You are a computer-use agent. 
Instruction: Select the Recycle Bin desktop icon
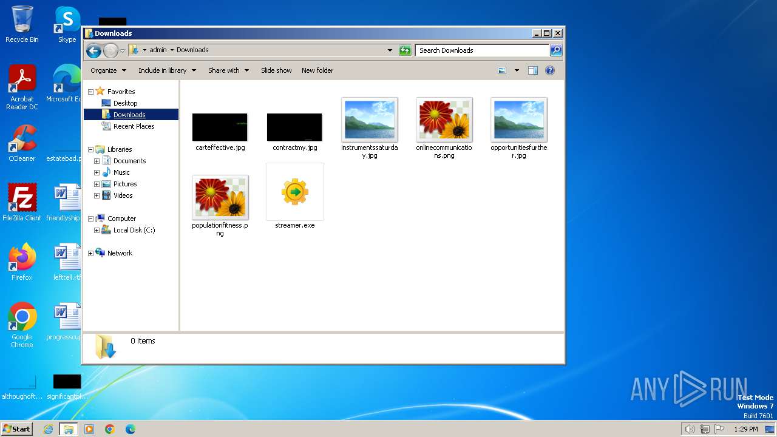pos(22,24)
